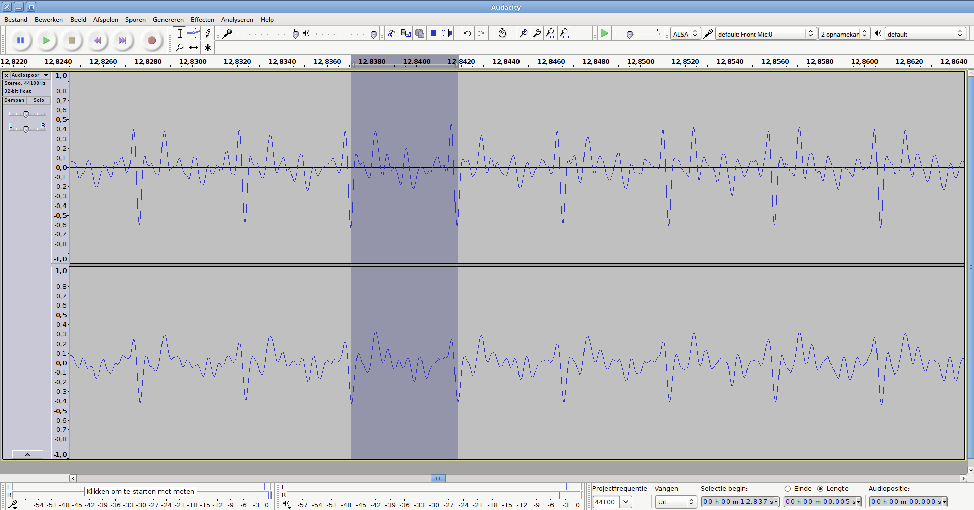Click the Silence audio icon
Image resolution: width=974 pixels, height=510 pixels.
pyautogui.click(x=447, y=33)
